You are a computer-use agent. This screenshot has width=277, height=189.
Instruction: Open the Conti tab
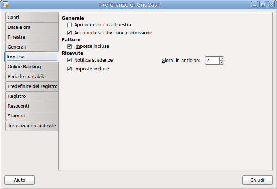pyautogui.click(x=32, y=18)
